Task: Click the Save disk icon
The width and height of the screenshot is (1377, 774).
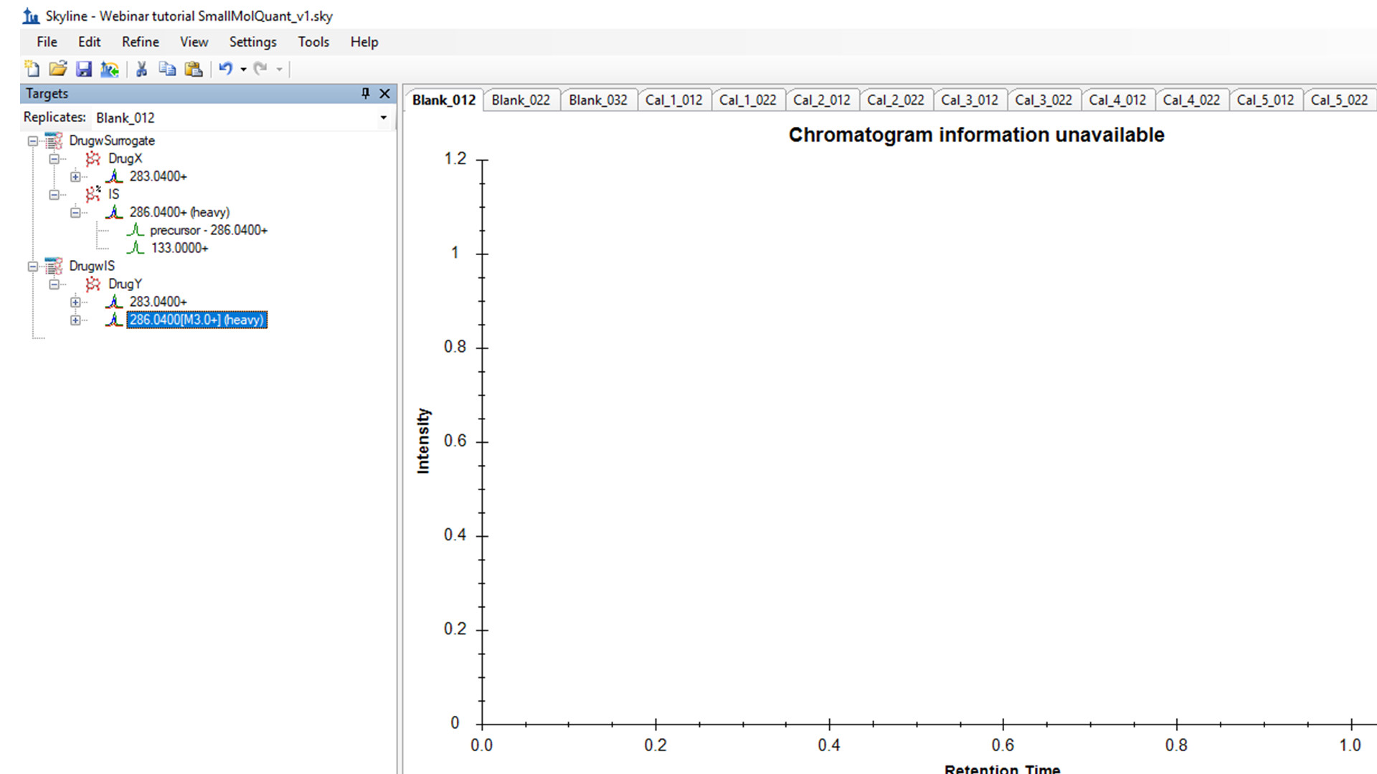Action: 84,69
